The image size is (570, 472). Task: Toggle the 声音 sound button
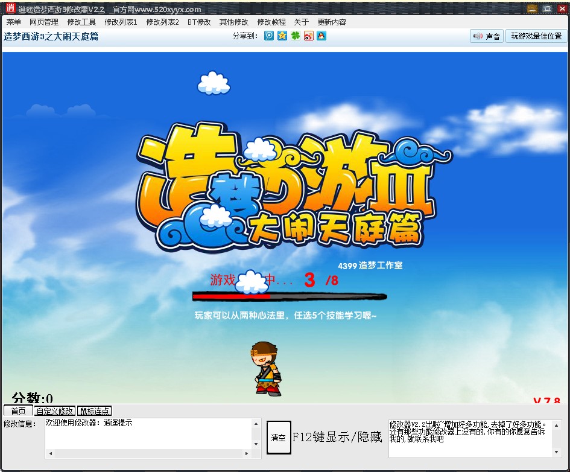[487, 36]
